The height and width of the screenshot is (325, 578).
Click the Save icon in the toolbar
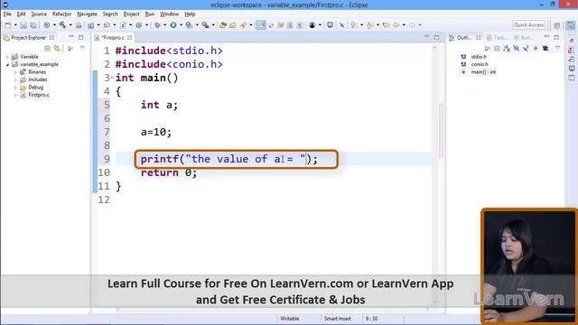tap(23, 25)
